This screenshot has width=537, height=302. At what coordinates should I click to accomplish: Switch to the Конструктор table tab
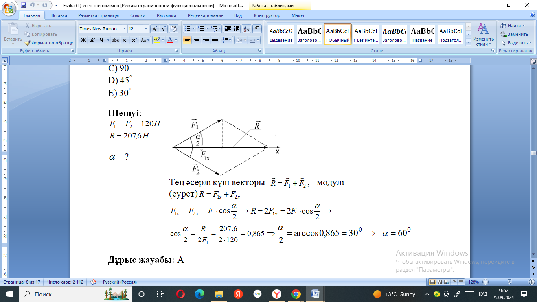click(267, 15)
